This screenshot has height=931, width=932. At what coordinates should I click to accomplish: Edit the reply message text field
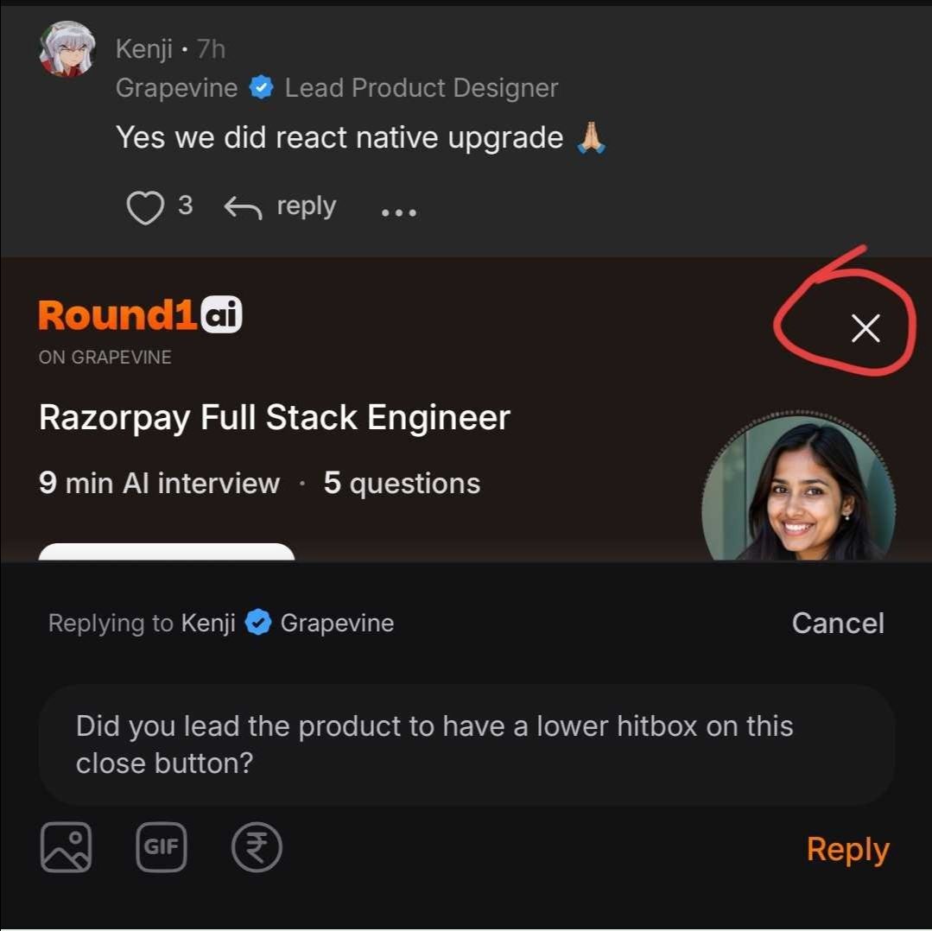466,744
